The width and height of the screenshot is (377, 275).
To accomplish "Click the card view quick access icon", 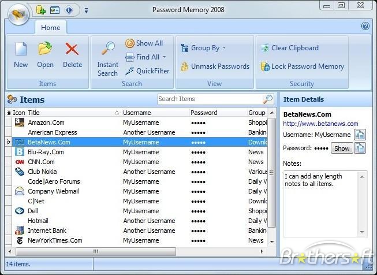I will (x=55, y=10).
